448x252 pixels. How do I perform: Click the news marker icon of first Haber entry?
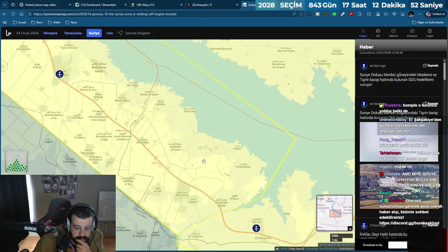pyautogui.click(x=364, y=66)
